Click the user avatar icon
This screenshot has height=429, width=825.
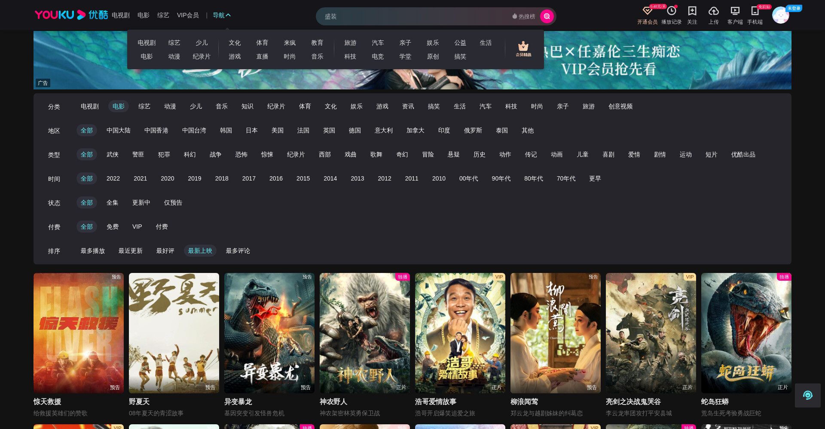[780, 15]
